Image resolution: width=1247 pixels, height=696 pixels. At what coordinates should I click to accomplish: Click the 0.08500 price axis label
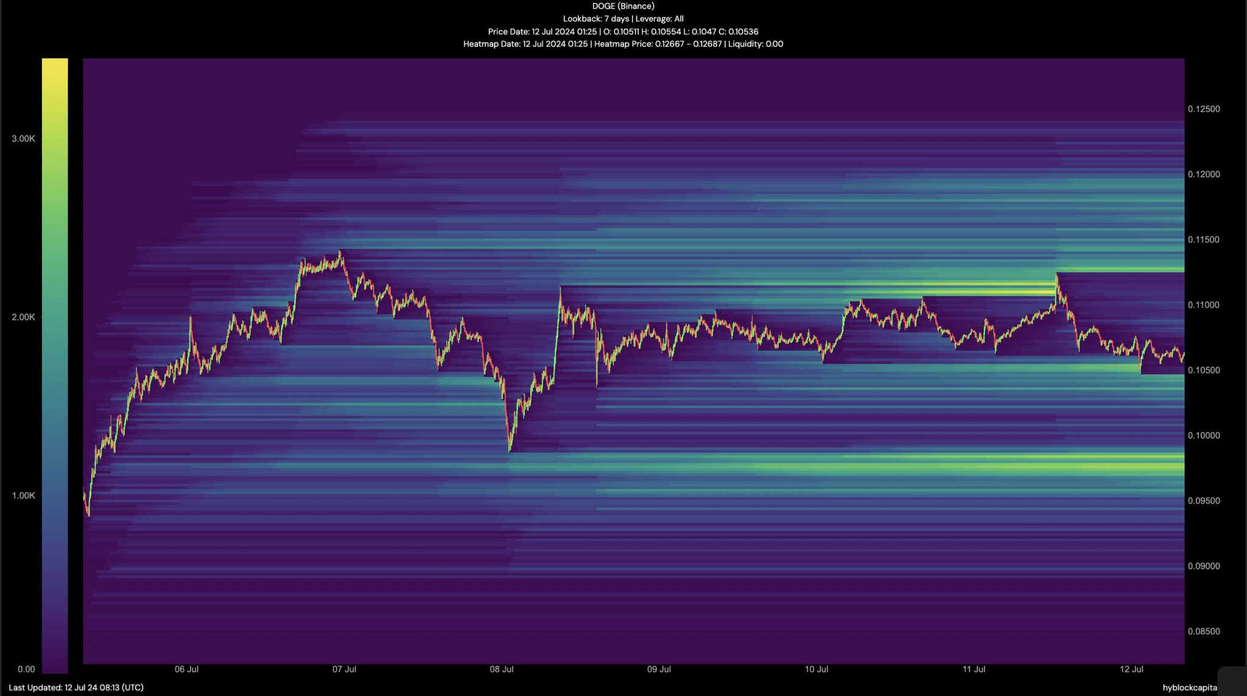(x=1204, y=631)
